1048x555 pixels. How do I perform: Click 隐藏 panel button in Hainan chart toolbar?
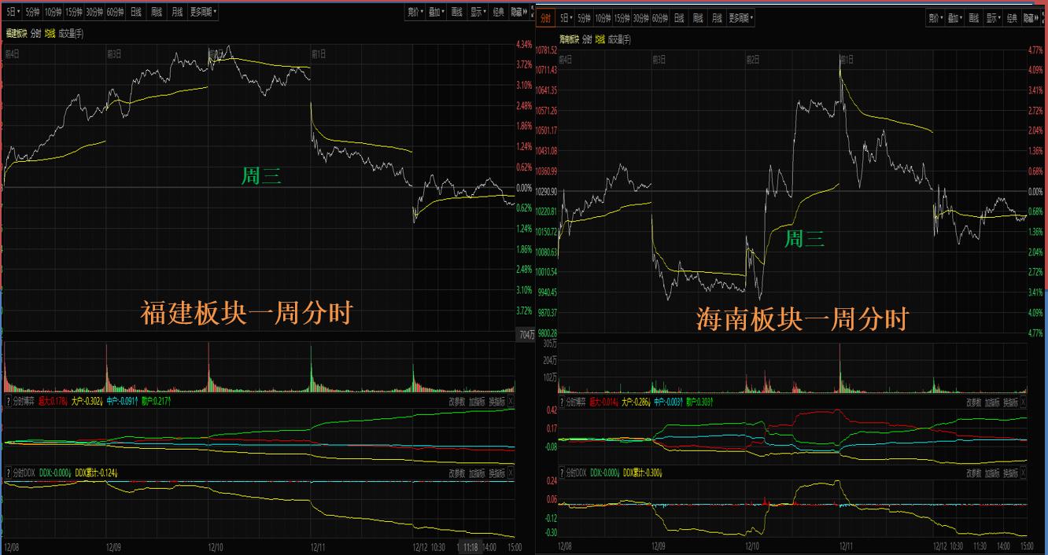click(1030, 18)
